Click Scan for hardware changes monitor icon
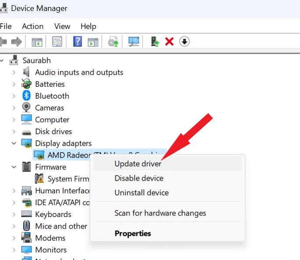 134,42
